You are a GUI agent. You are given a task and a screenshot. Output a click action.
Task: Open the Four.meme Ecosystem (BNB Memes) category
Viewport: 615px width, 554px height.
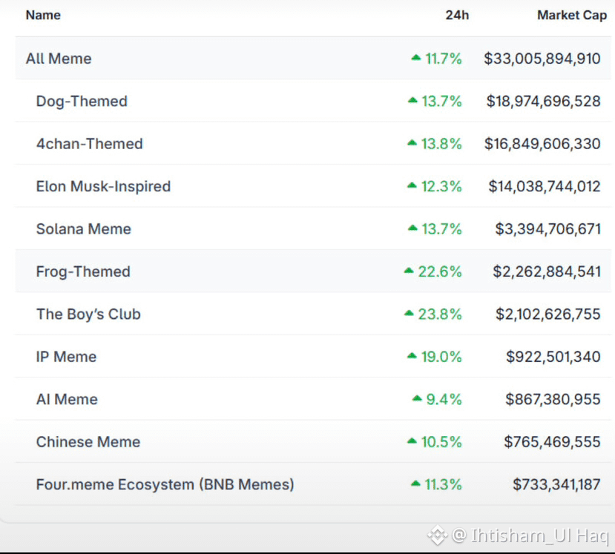click(x=165, y=484)
